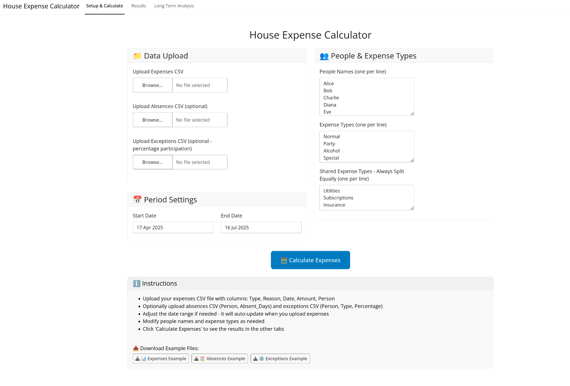This screenshot has height=386, width=570.
Task: Grab the Shared Expense Types resize handle
Action: click(x=412, y=208)
